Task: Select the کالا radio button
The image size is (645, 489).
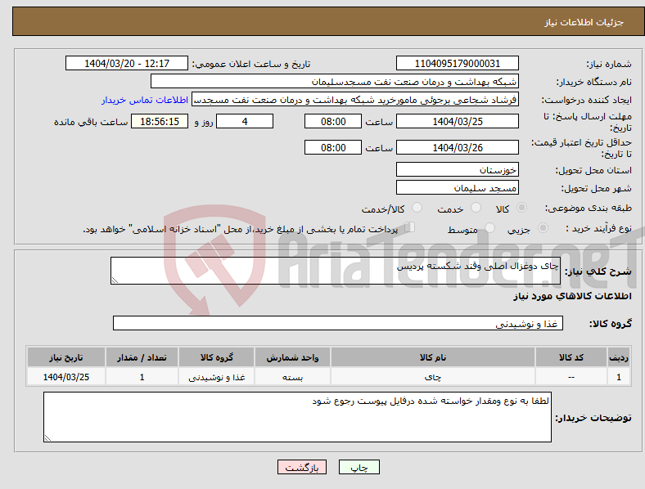Action: (x=521, y=208)
